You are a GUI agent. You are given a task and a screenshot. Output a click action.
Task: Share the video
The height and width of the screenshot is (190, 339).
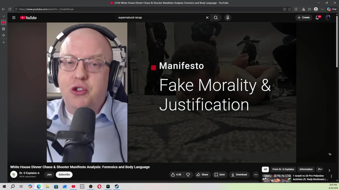click(202, 175)
